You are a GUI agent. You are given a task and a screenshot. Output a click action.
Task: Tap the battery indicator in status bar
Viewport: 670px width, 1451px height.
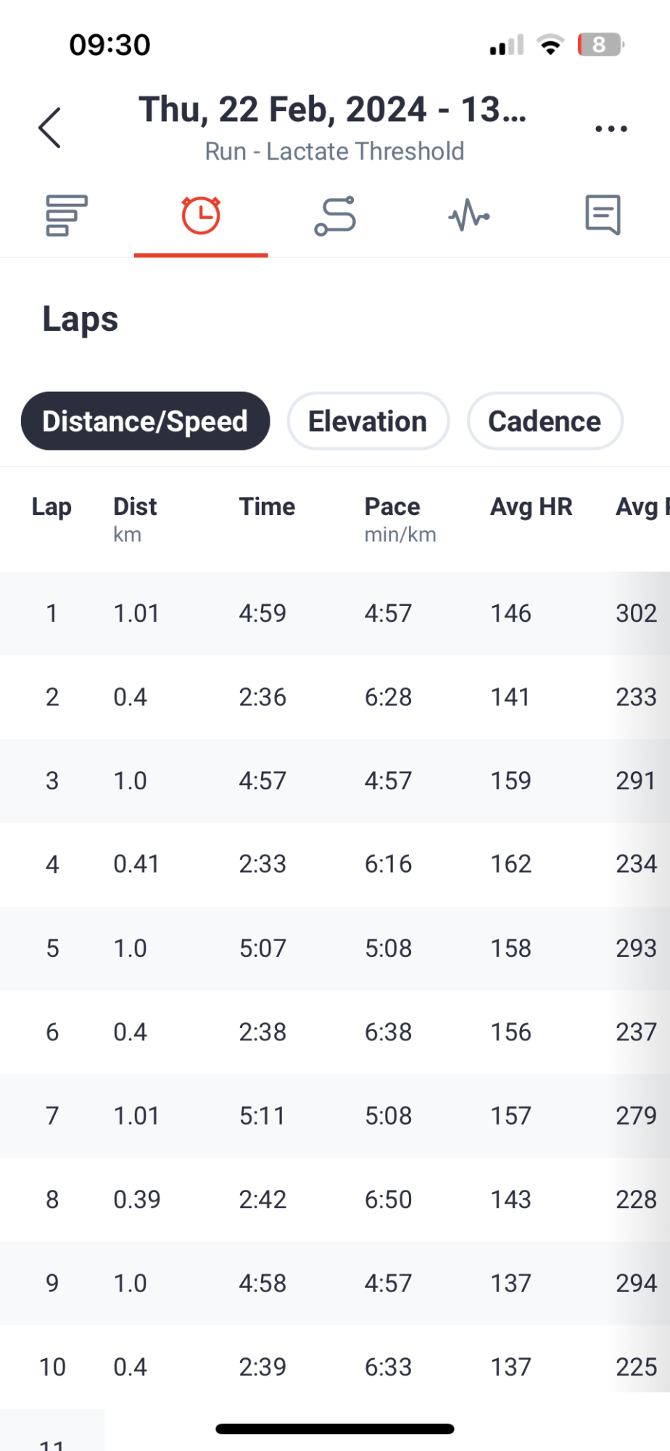[x=600, y=45]
